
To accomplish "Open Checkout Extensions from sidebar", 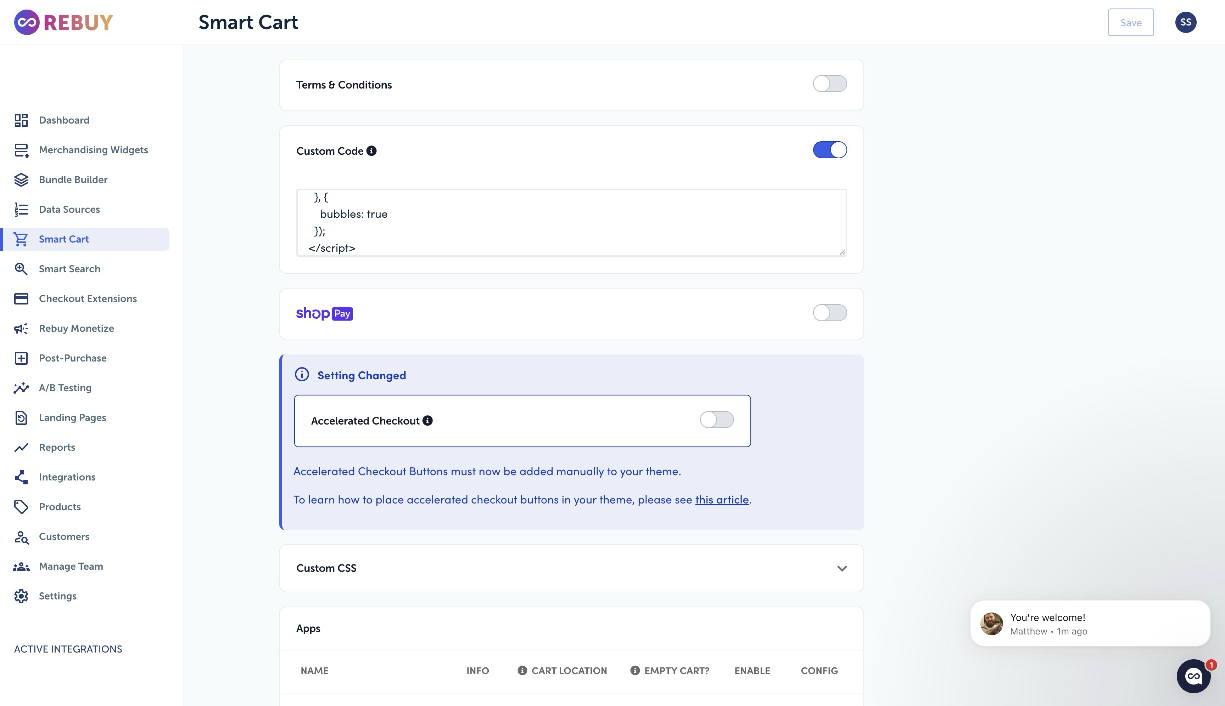I will point(88,299).
